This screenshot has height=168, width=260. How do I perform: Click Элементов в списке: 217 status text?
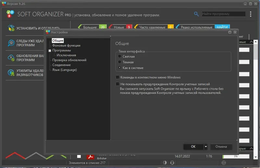tap(87, 163)
